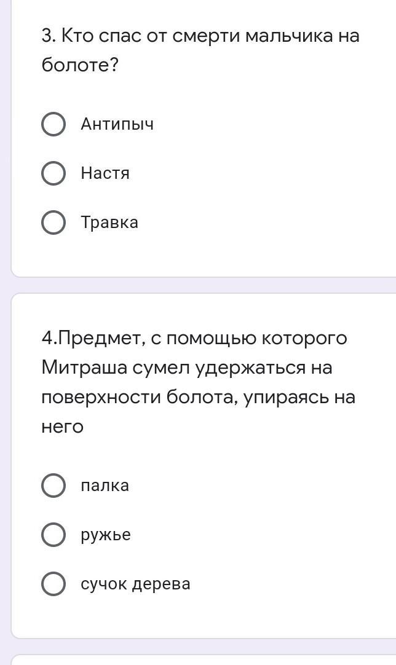Pick the ружье radio option circle
Image resolution: width=396 pixels, height=665 pixels.
[53, 535]
